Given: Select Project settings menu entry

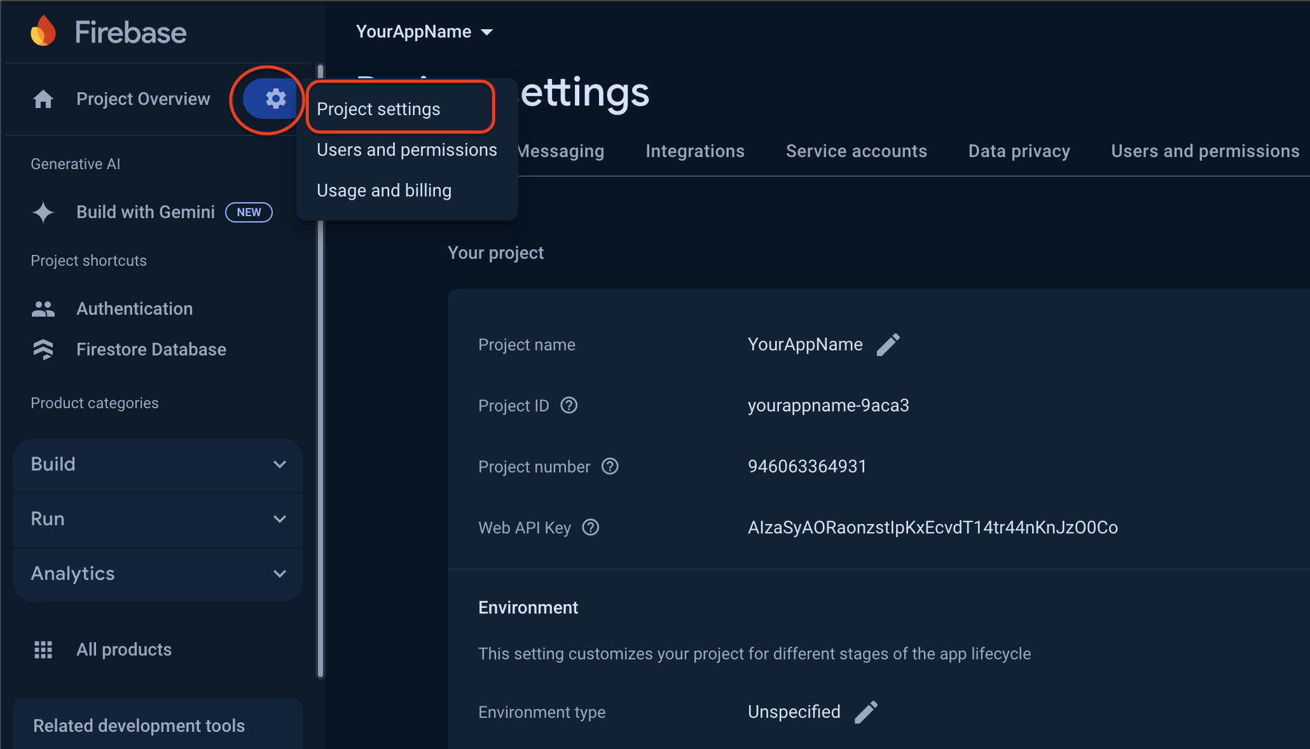Looking at the screenshot, I should 379,109.
